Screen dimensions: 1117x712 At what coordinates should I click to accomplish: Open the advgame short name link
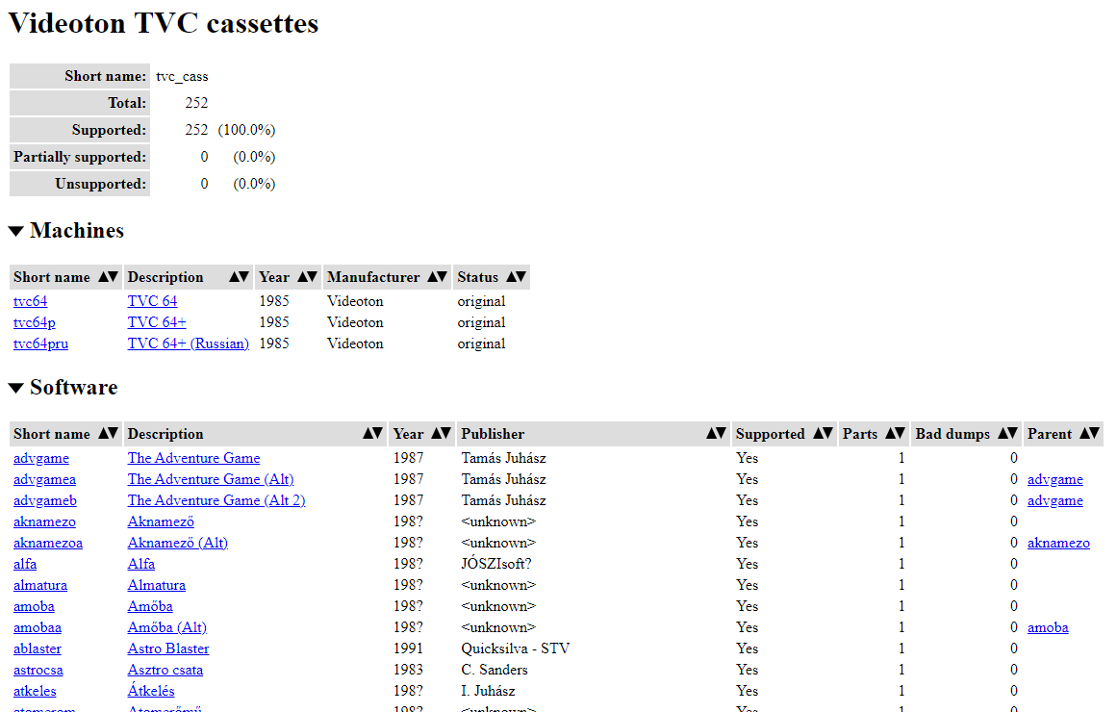pyautogui.click(x=41, y=458)
